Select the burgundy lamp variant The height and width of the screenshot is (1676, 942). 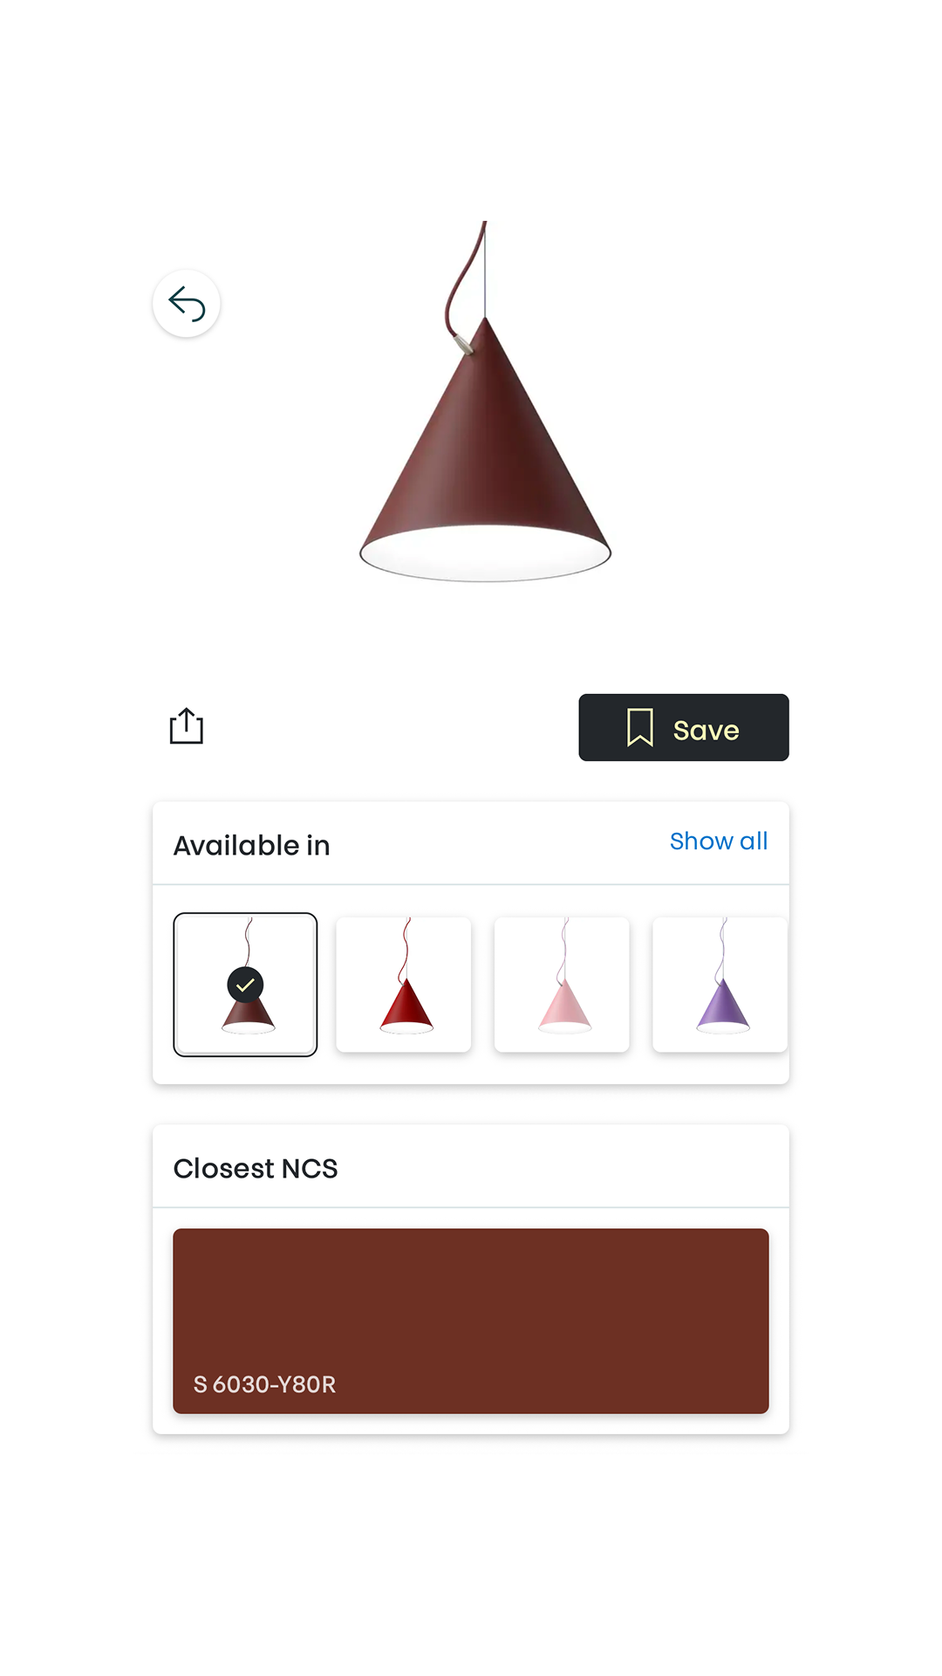[245, 985]
